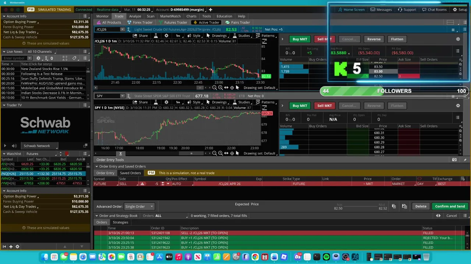Viewport: 471px width, 264px height.
Task: Collapse Order and Strategy Book section
Action: pos(96,216)
